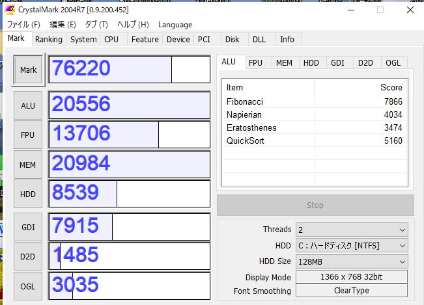The height and width of the screenshot is (305, 424).
Task: Click the FPU score bar 13706
Action: point(129,135)
